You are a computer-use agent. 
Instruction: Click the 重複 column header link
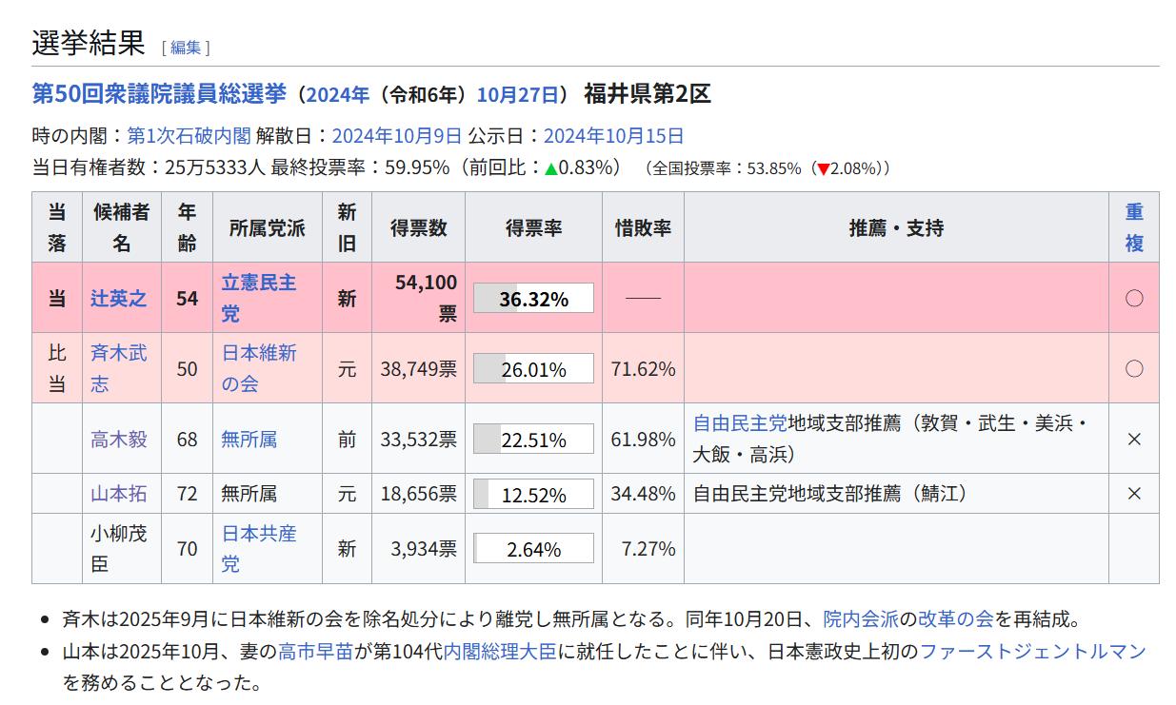click(1133, 227)
